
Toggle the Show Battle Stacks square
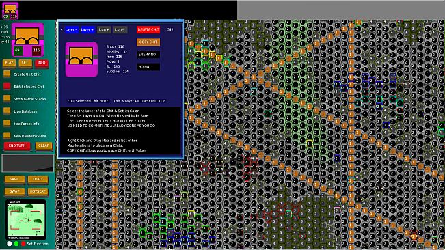point(7,98)
